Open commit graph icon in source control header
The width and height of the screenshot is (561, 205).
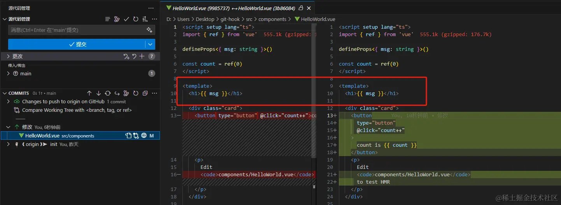tap(117, 19)
